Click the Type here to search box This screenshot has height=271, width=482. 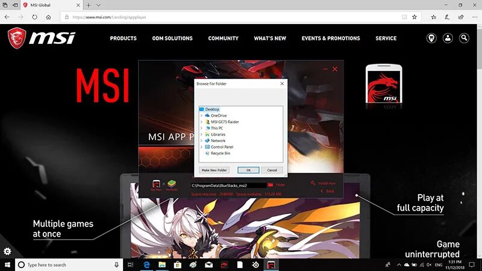(x=69, y=264)
